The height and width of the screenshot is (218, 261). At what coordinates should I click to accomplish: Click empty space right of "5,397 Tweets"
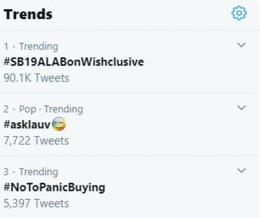tap(165, 203)
